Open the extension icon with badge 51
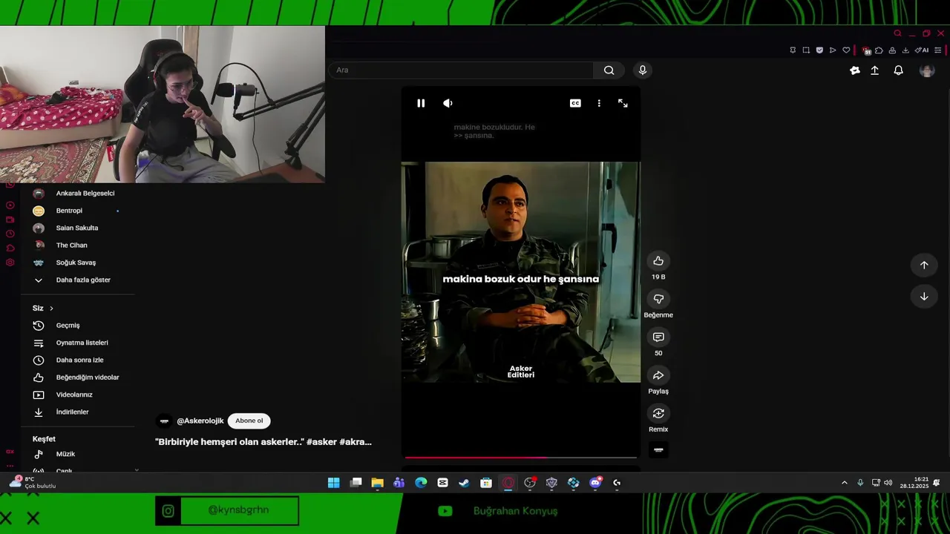This screenshot has height=534, width=950. tap(865, 50)
